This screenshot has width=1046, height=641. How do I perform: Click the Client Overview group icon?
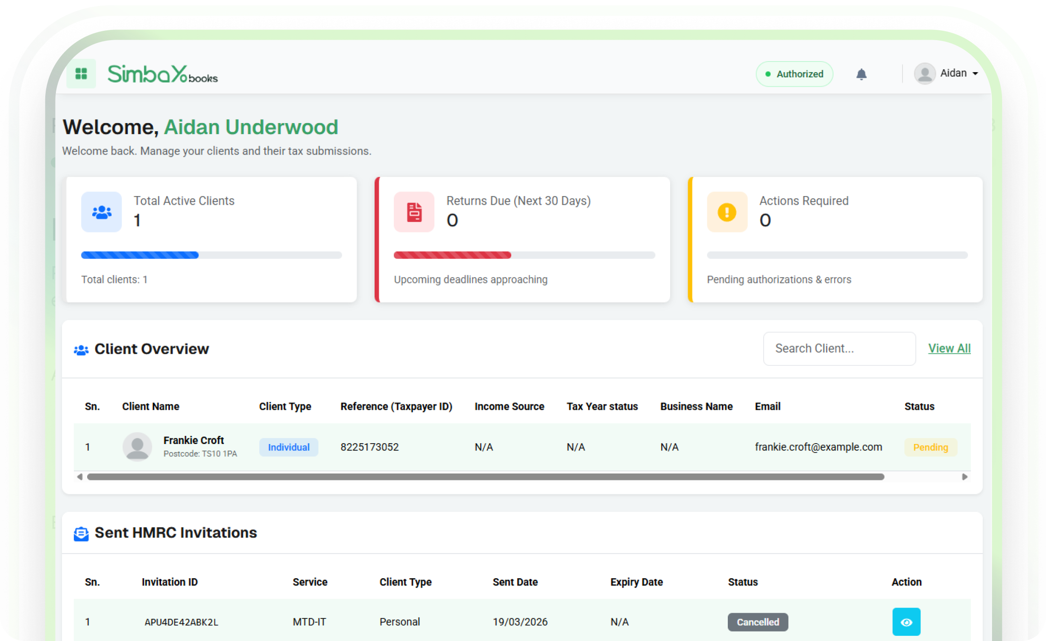[x=81, y=350]
